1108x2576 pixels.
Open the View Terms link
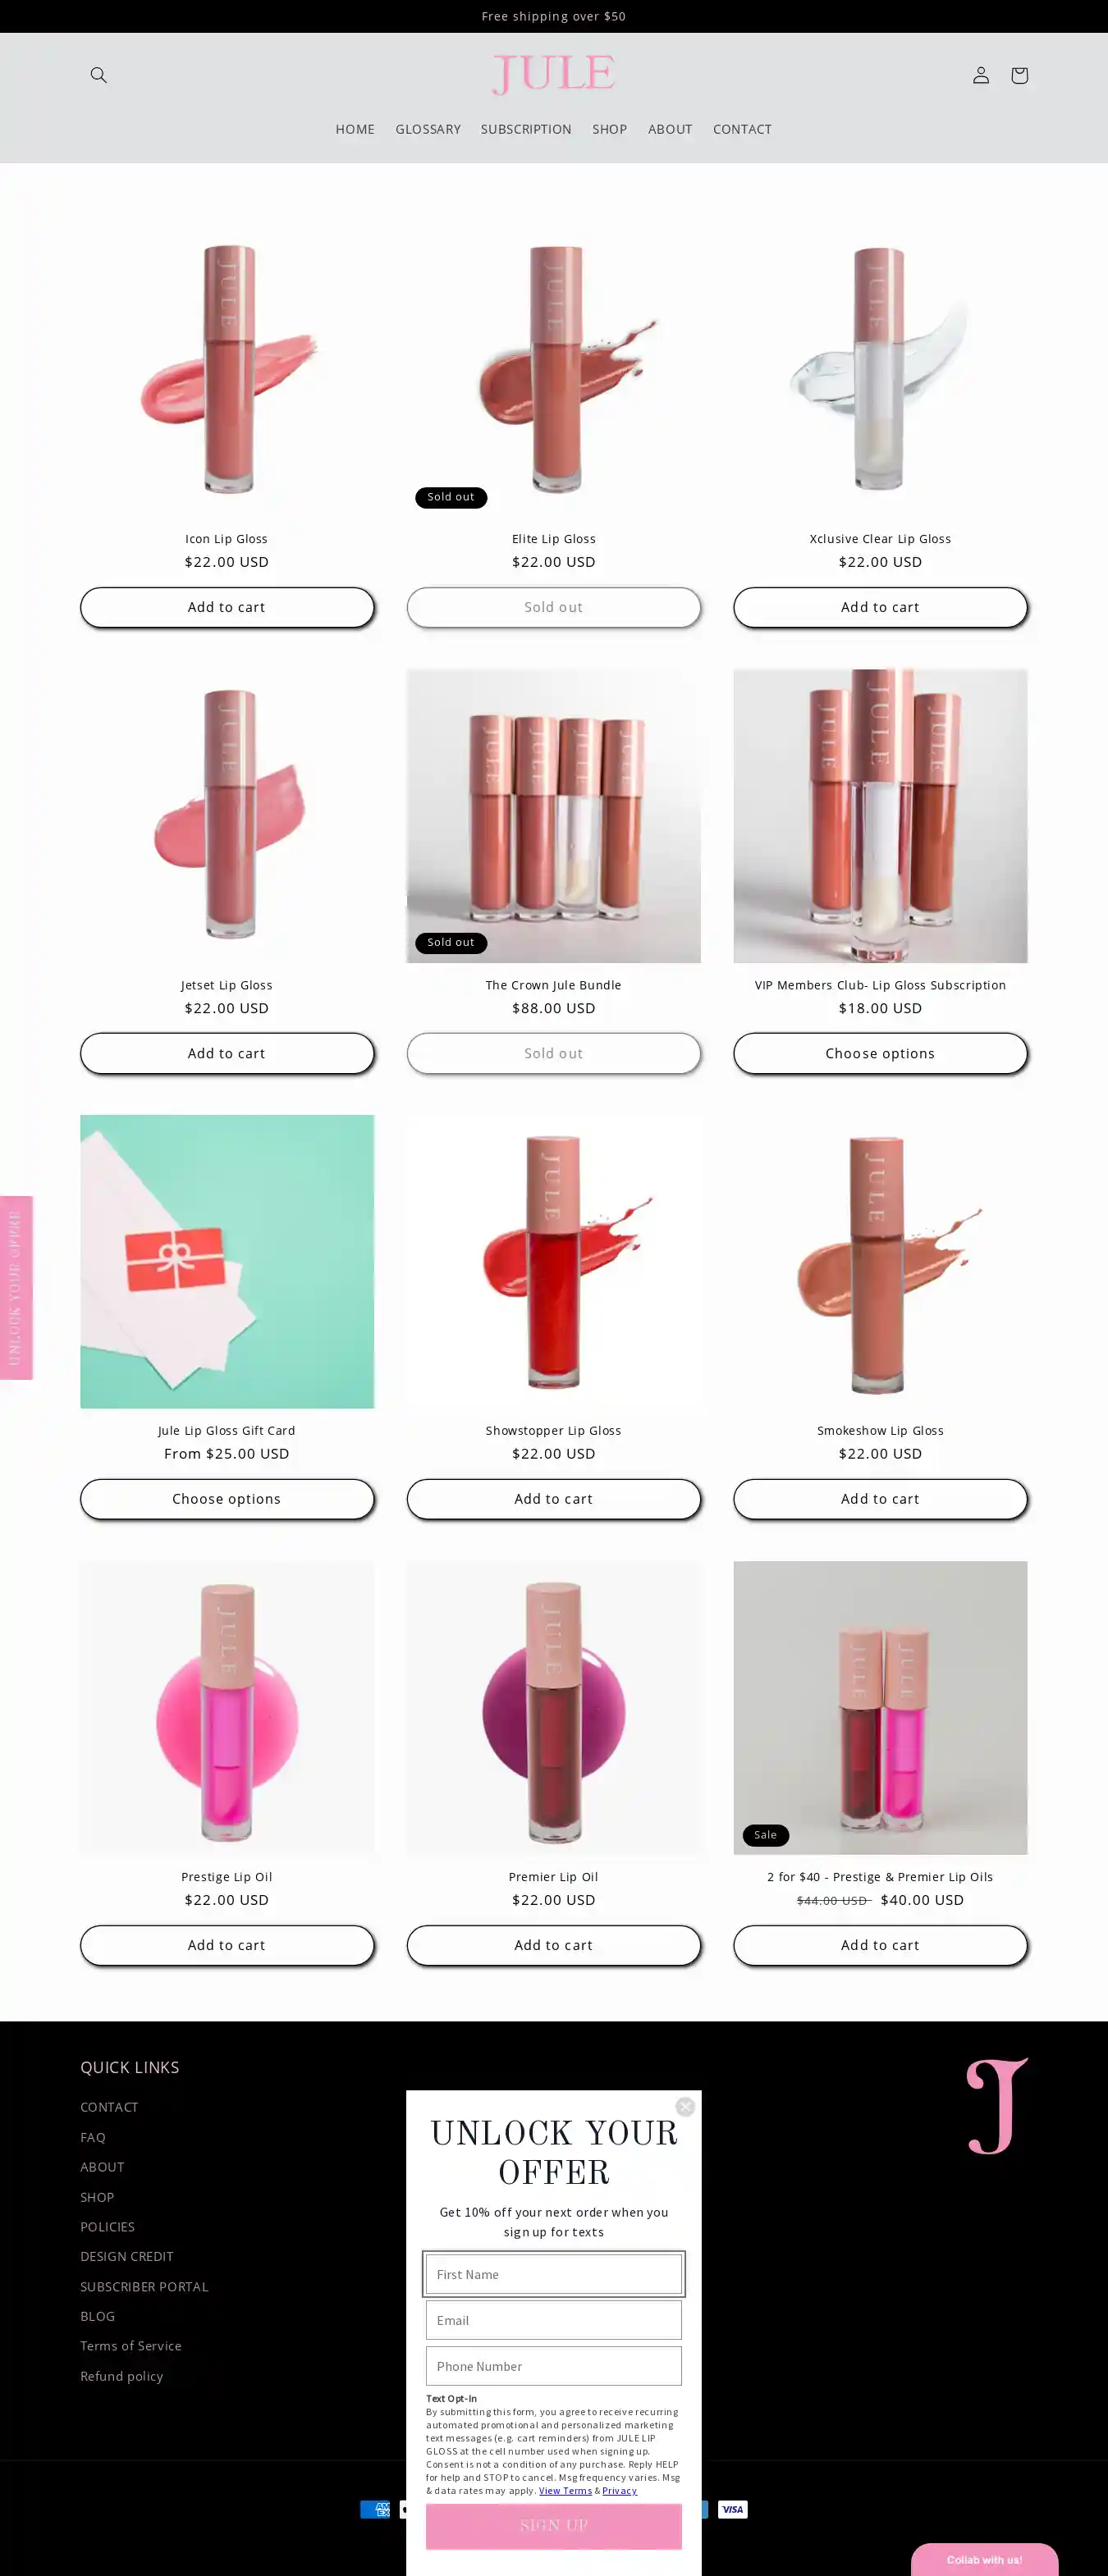pos(565,2490)
